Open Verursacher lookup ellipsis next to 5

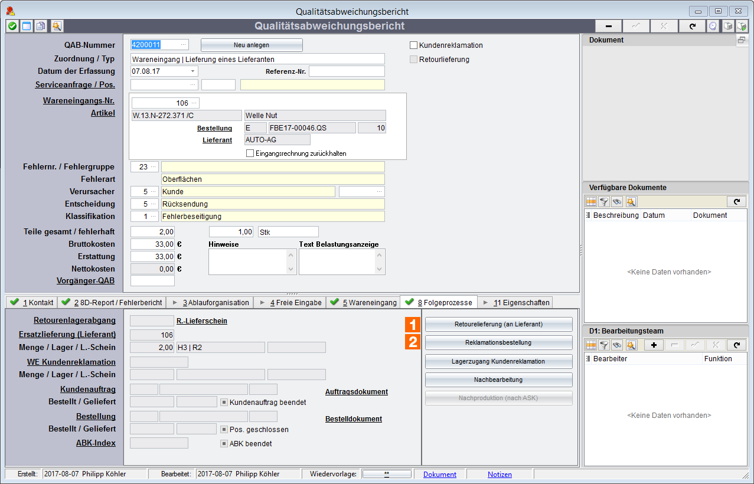(154, 191)
